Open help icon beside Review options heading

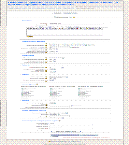pos(37,84)
